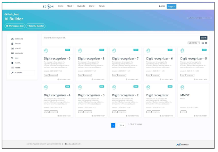The height and width of the screenshot is (152, 218).
Task: Switch to list view icon
Action: click(203, 43)
